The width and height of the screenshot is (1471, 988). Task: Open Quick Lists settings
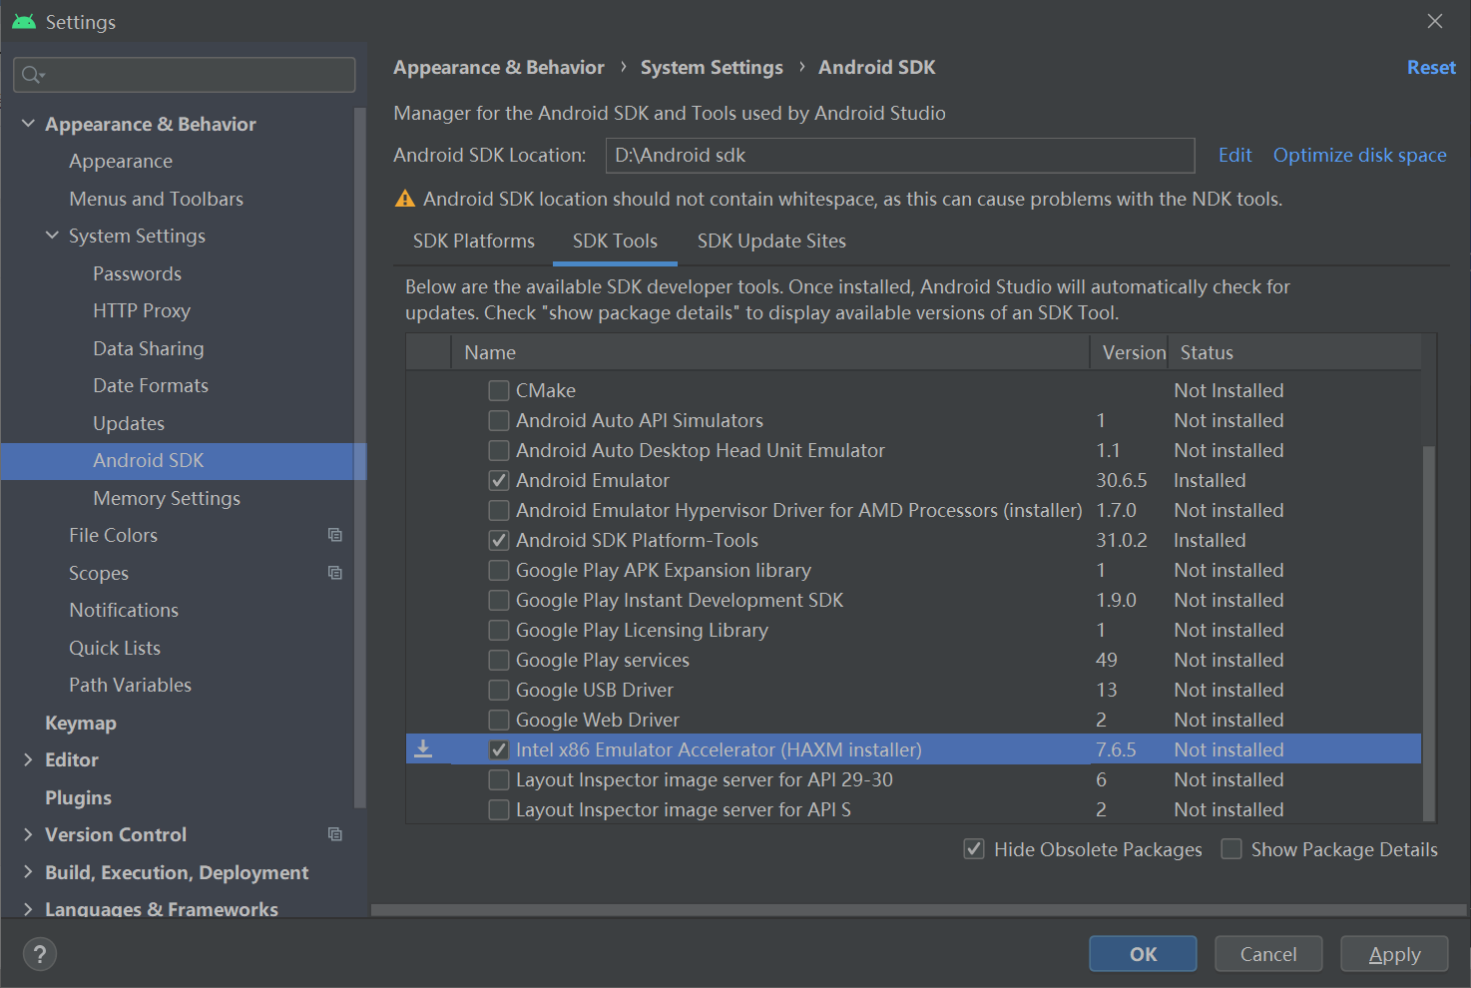pos(115,648)
